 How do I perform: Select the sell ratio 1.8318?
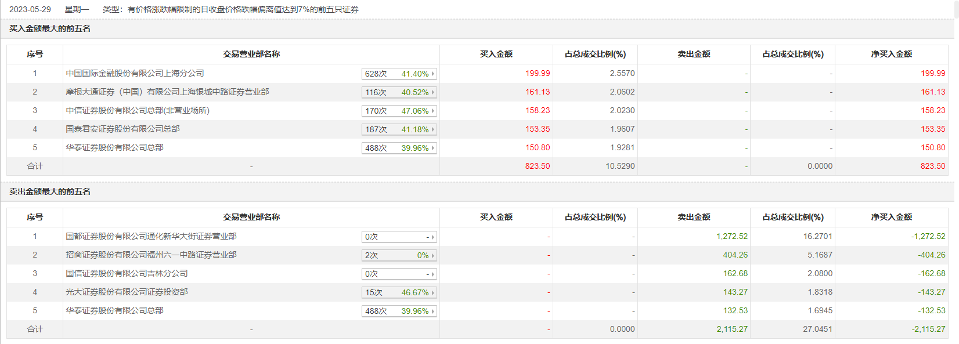click(x=820, y=292)
